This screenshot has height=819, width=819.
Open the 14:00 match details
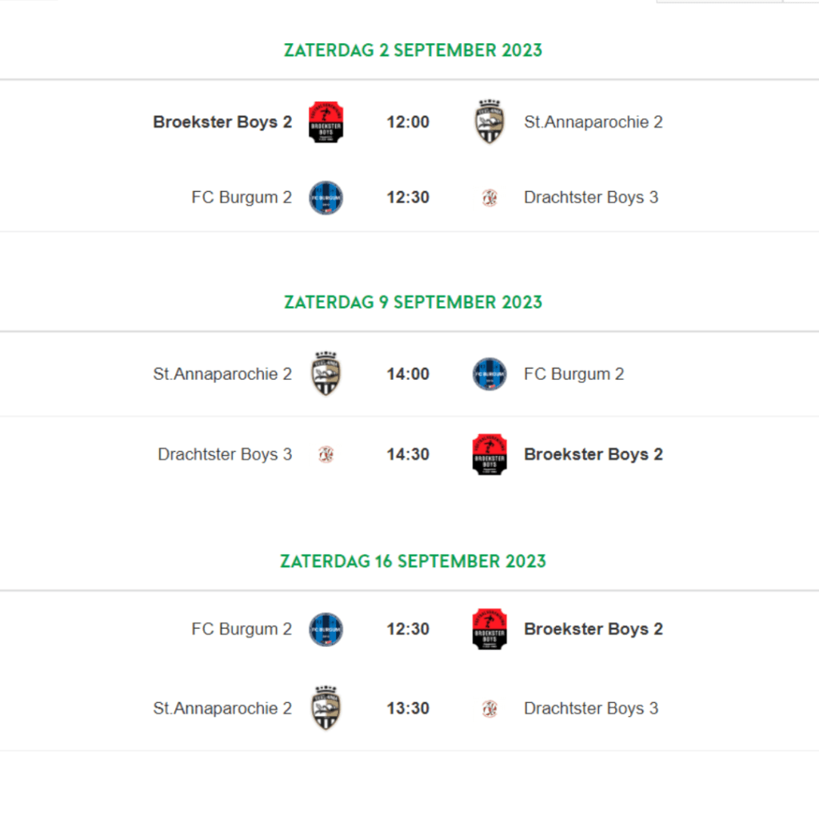[408, 374]
